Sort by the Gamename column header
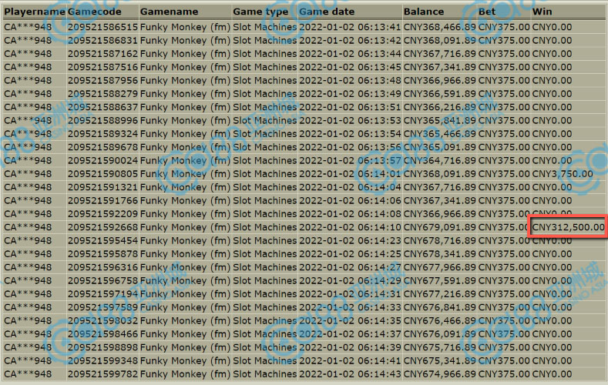608x385 pixels. (x=169, y=12)
